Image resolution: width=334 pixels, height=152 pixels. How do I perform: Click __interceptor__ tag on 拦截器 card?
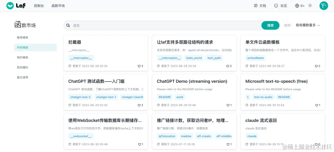81,58
